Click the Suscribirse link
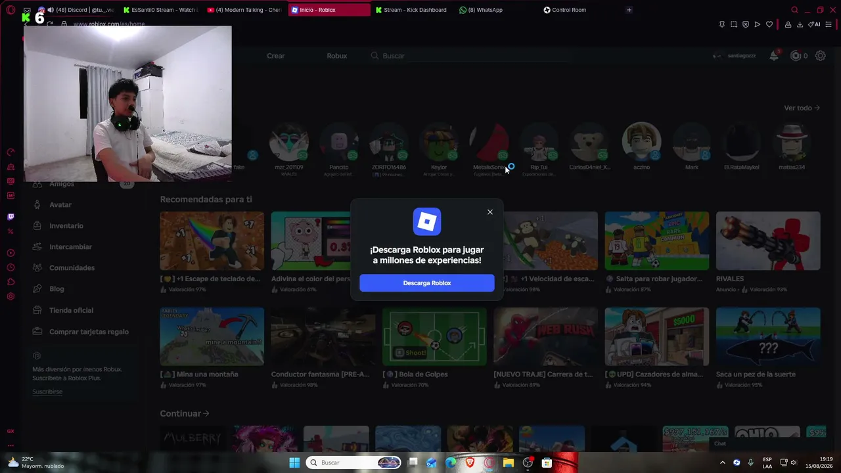The height and width of the screenshot is (473, 841). click(x=47, y=392)
